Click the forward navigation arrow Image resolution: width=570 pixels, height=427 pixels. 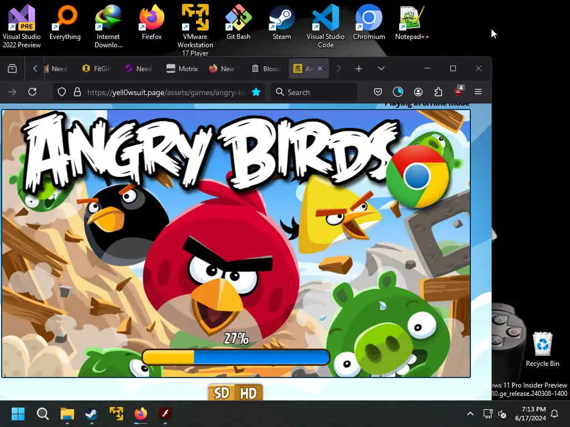coord(12,92)
